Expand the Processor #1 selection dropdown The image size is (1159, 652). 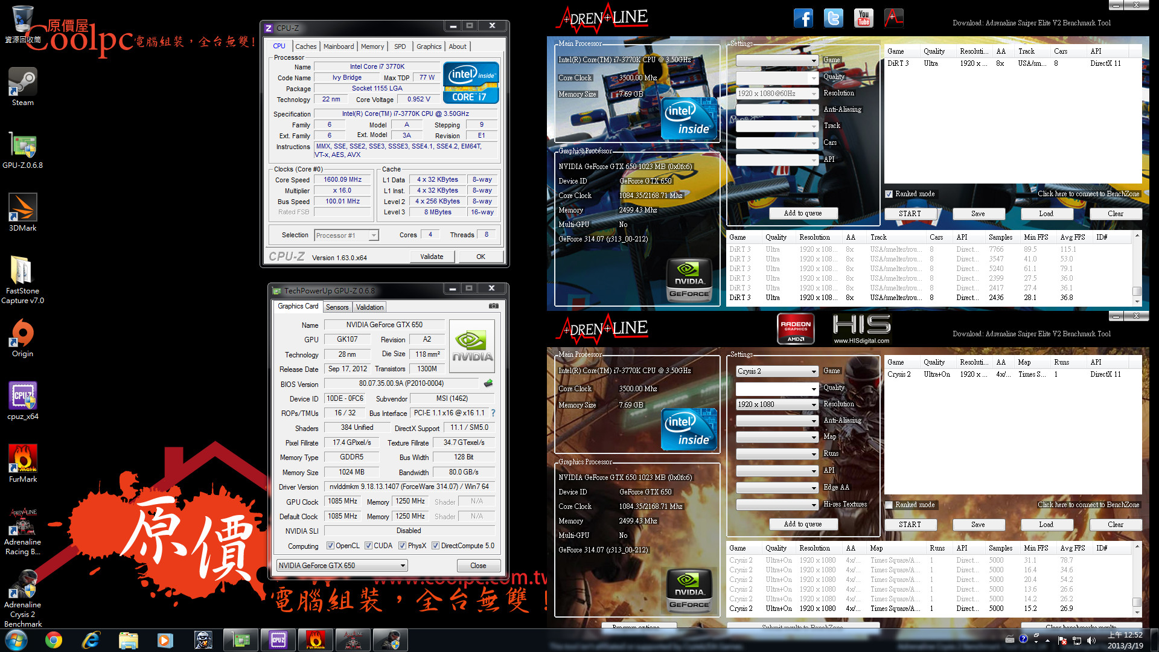374,235
